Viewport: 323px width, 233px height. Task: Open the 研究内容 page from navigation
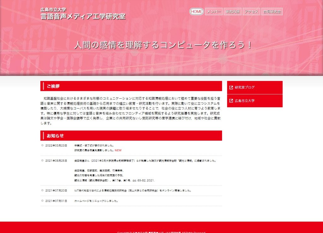tap(232, 12)
